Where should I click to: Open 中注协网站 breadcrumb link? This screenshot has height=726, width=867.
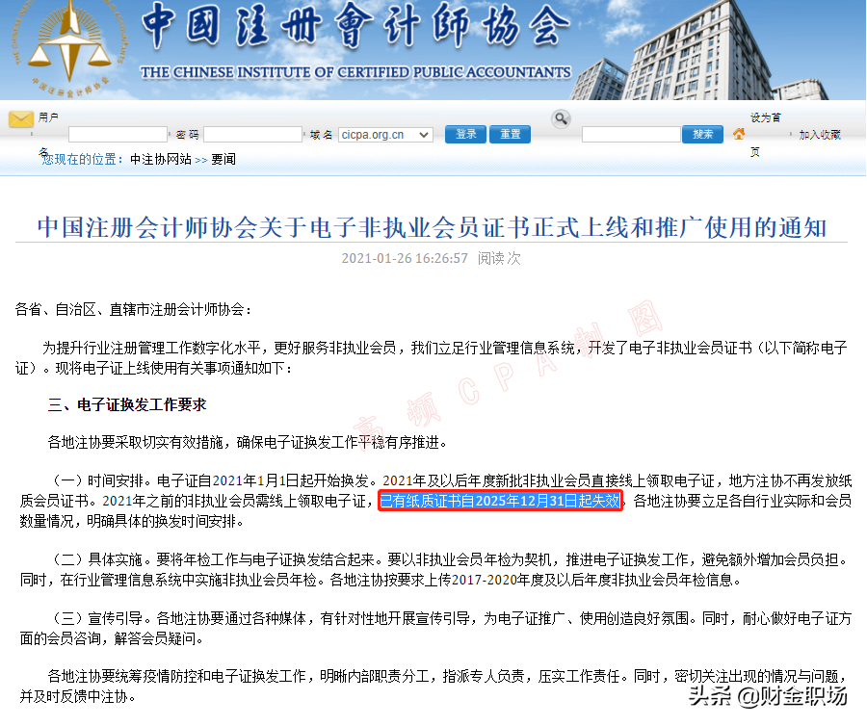coord(160,160)
